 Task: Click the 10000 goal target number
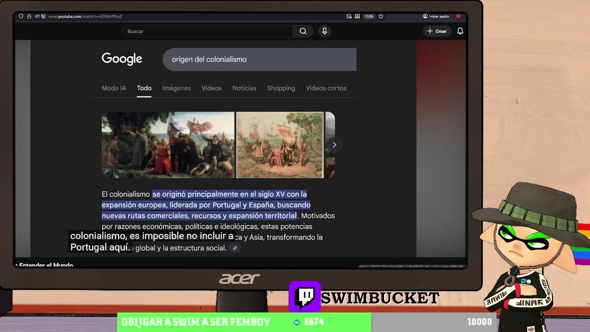[x=480, y=322]
